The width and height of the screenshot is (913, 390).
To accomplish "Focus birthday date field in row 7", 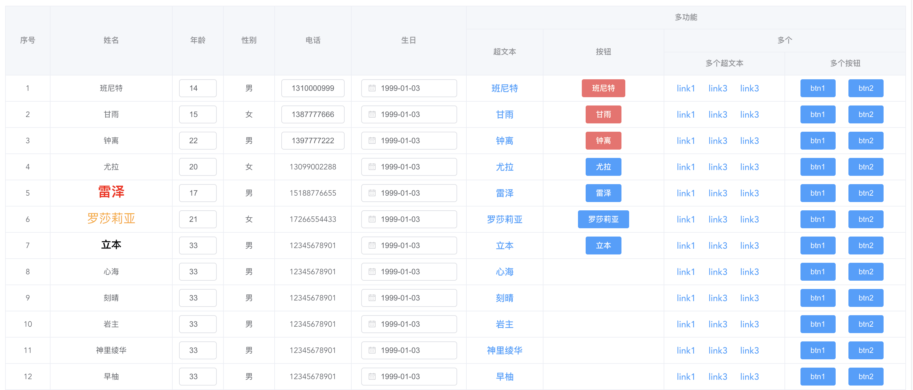I will pyautogui.click(x=409, y=246).
